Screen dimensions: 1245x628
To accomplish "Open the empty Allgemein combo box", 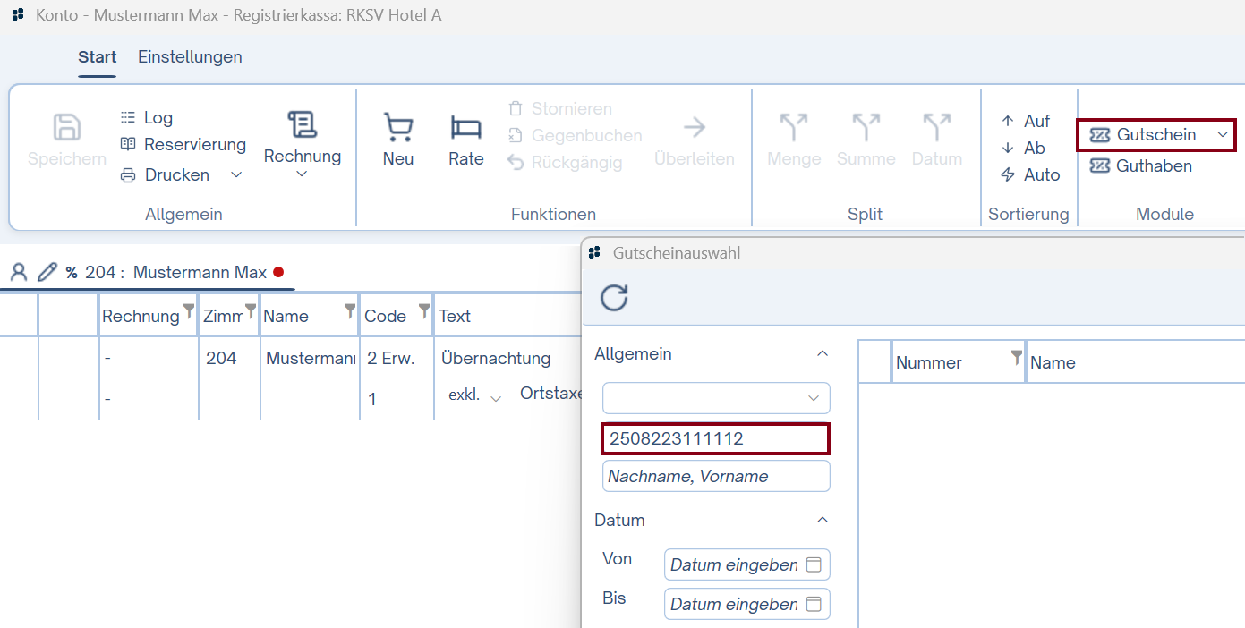I will [715, 398].
